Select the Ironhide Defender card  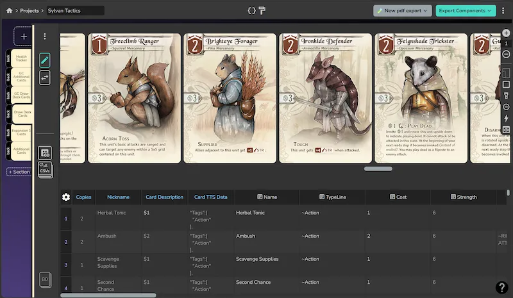click(x=325, y=98)
